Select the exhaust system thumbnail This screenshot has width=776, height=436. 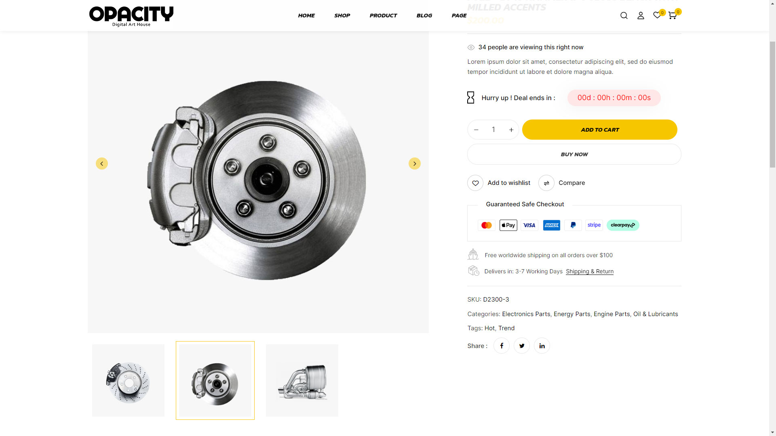pyautogui.click(x=302, y=380)
